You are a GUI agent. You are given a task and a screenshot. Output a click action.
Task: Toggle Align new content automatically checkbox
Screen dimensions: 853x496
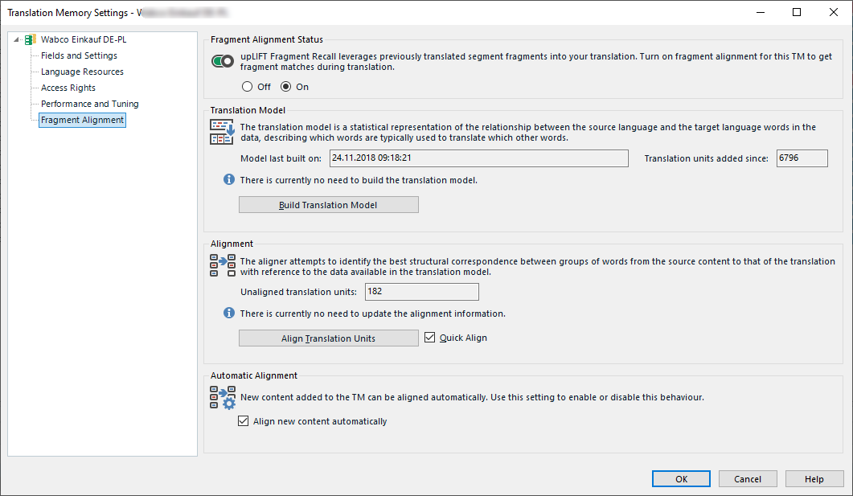[243, 421]
